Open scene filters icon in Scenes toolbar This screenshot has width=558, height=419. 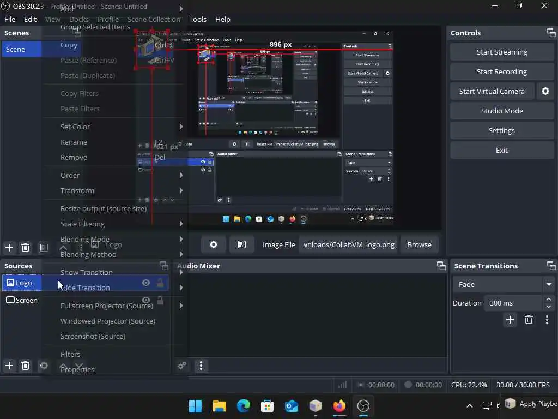tap(44, 248)
